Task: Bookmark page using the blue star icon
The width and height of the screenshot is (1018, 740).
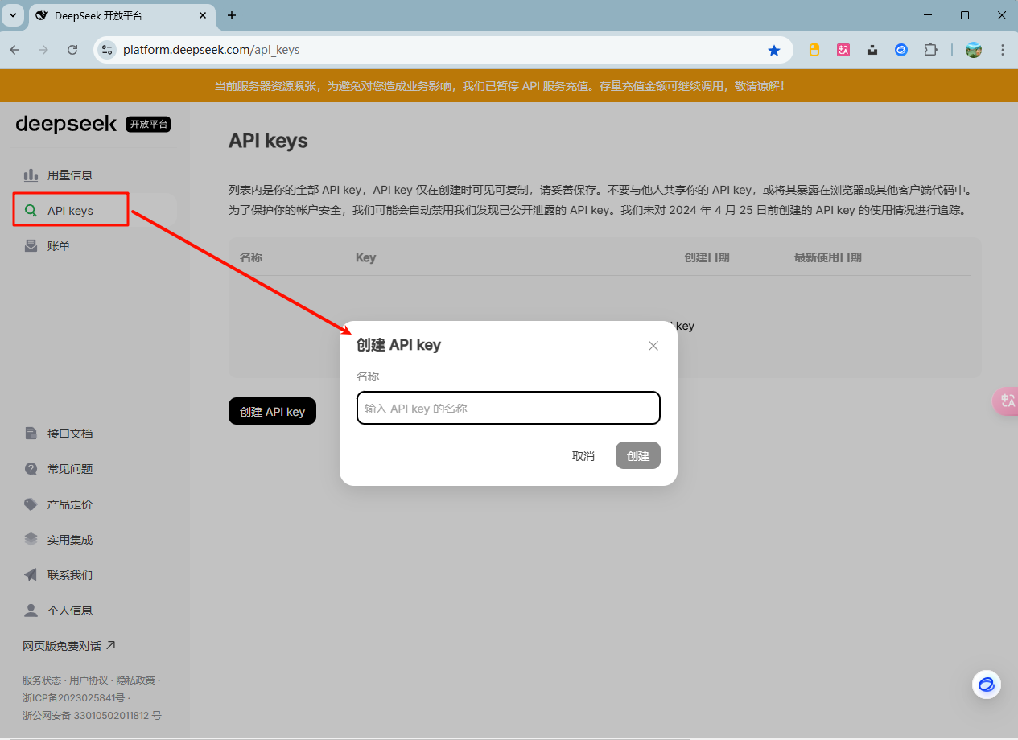Action: point(774,50)
